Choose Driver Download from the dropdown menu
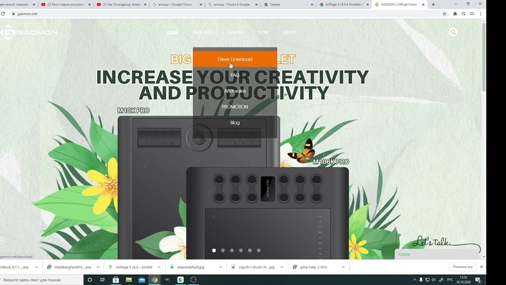This screenshot has width=506, height=285. tap(235, 60)
